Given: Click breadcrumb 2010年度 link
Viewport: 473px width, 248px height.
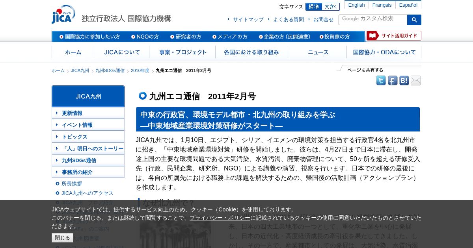Looking at the screenshot, I should point(140,71).
